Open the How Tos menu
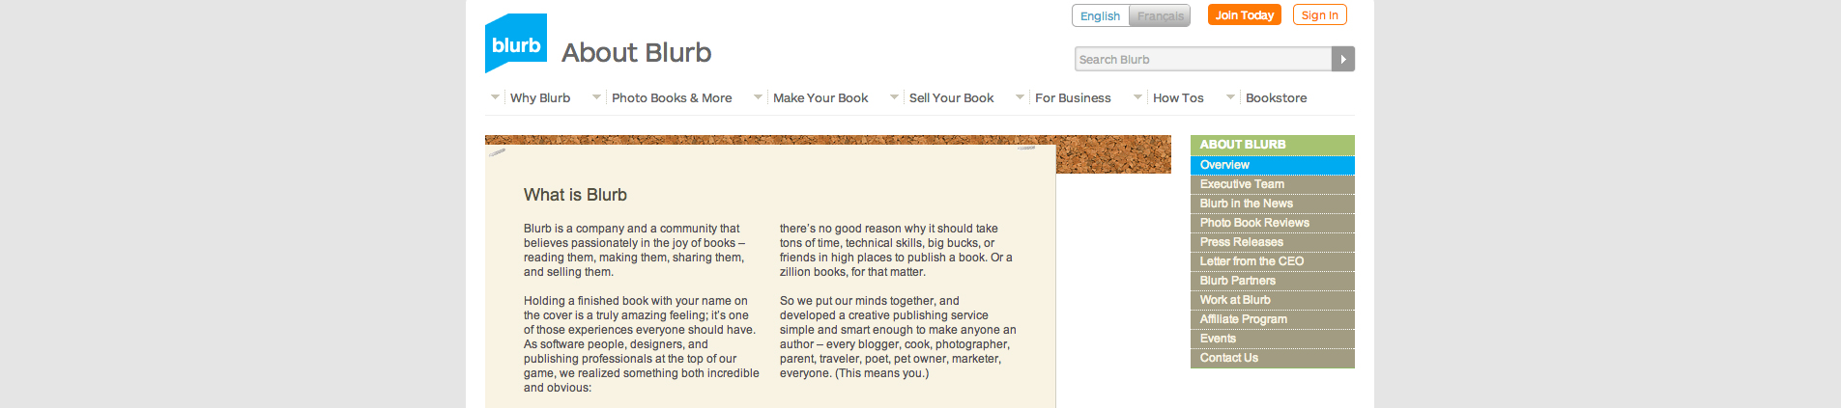Viewport: 1841px width, 408px height. 1178,98
